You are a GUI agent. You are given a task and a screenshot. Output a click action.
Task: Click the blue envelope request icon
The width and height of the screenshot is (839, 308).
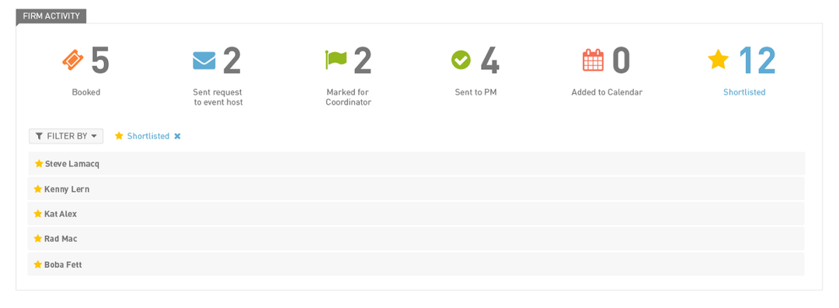204,61
